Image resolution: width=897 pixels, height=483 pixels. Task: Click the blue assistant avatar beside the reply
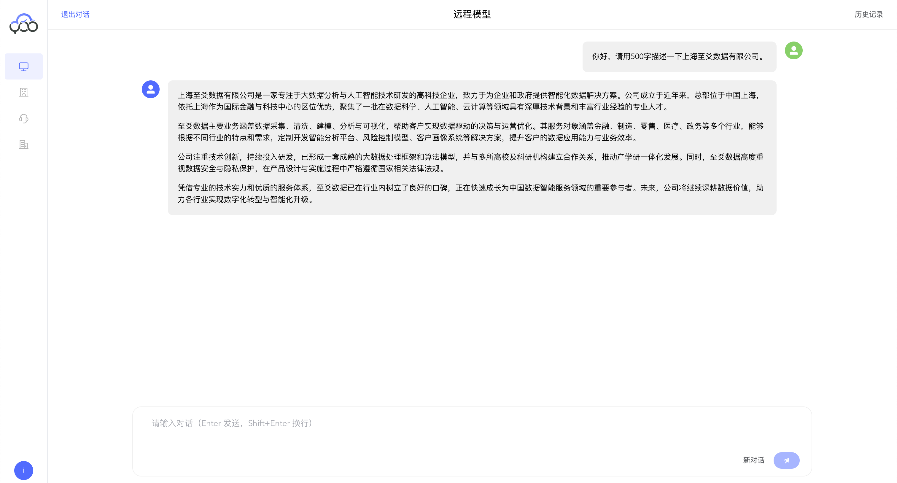[x=150, y=89]
